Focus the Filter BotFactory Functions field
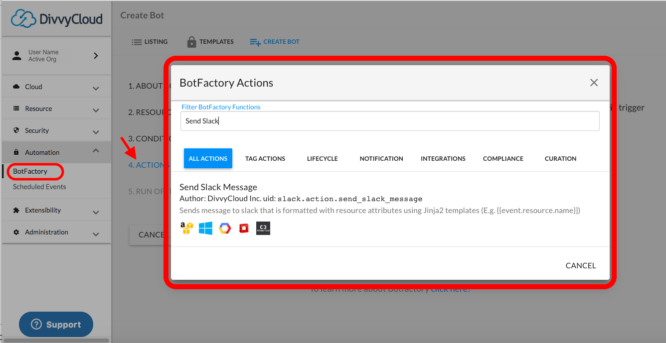 click(x=390, y=121)
